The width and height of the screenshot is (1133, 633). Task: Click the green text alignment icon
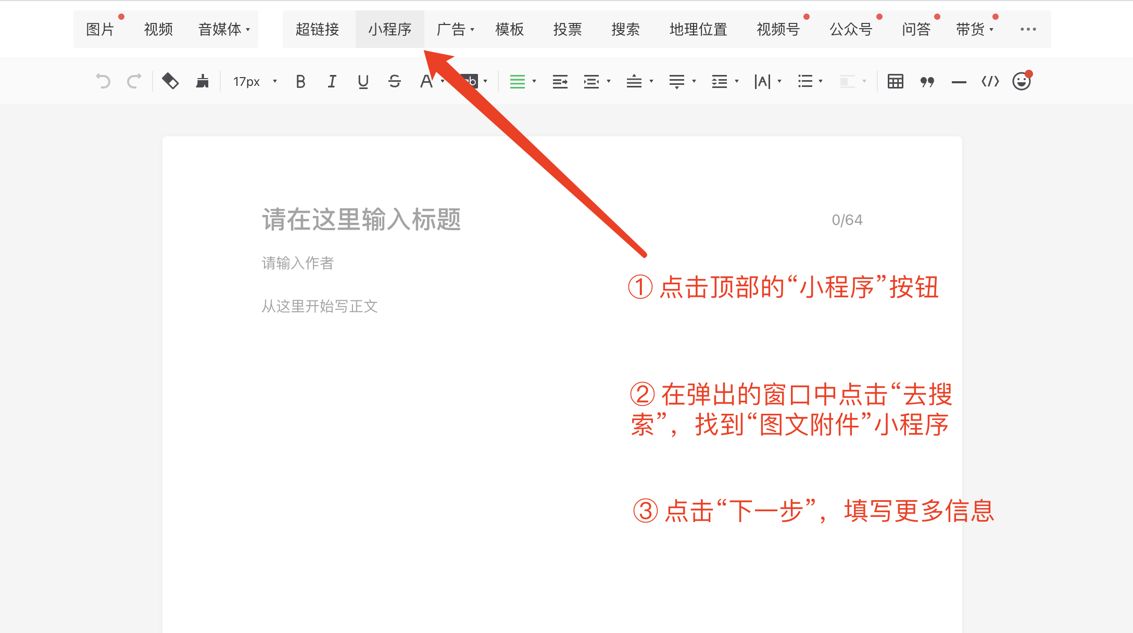(x=517, y=82)
